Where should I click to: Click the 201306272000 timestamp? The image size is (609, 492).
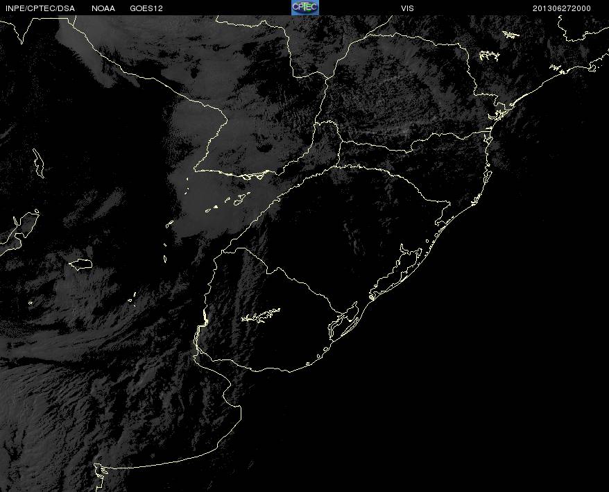tap(562, 8)
